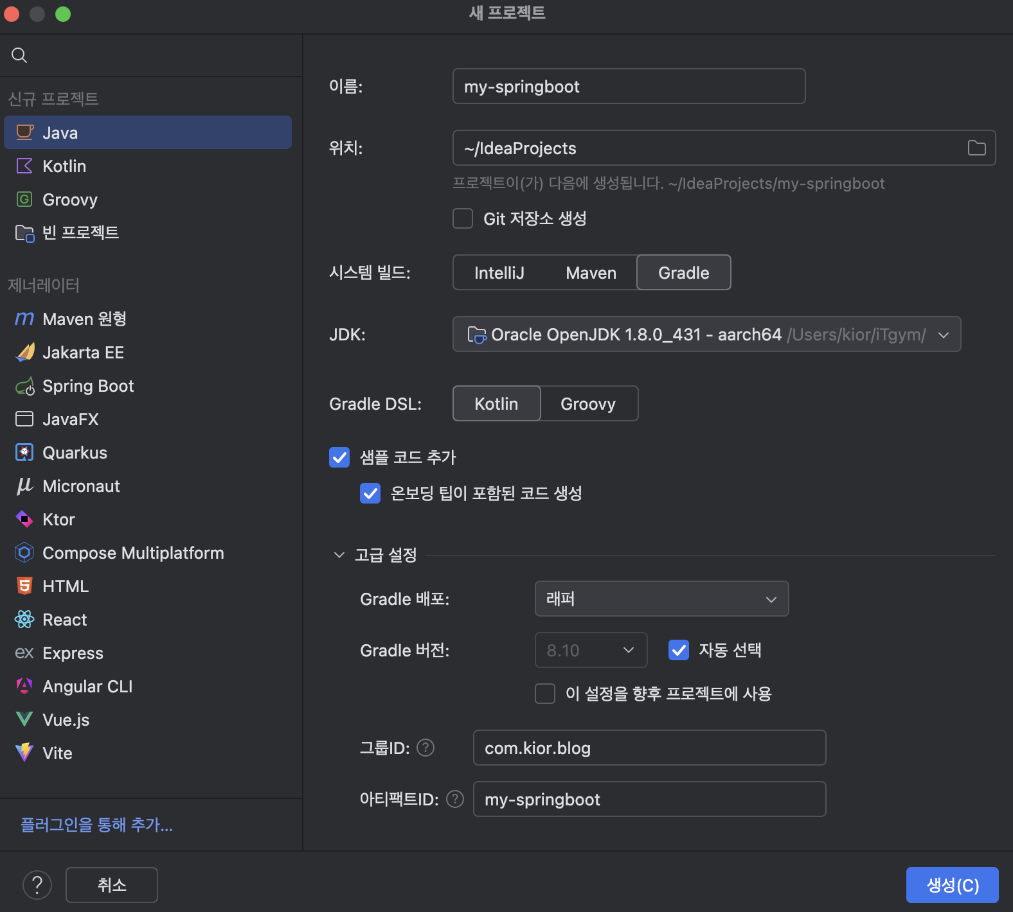This screenshot has height=912, width=1013.
Task: Open help for Group ID field
Action: coord(426,748)
